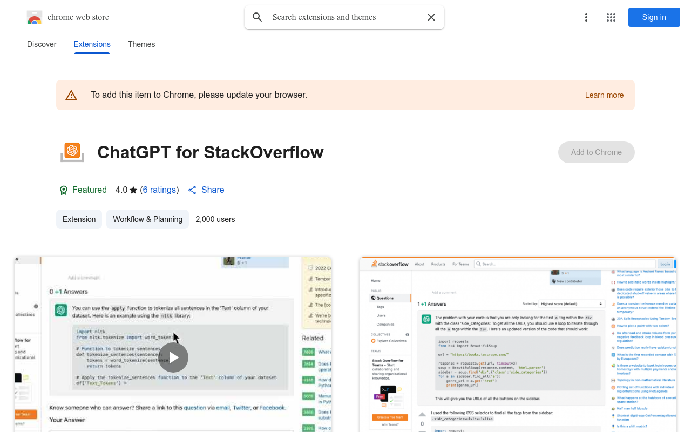This screenshot has width=691, height=432.
Task: Play the preview video
Action: pyautogui.click(x=173, y=357)
